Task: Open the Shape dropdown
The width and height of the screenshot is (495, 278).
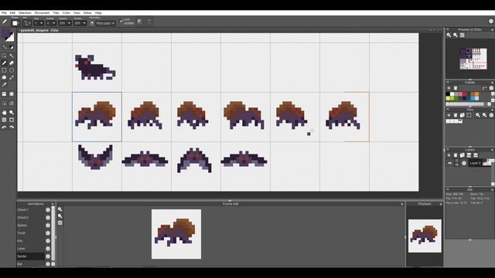Action: point(15,23)
